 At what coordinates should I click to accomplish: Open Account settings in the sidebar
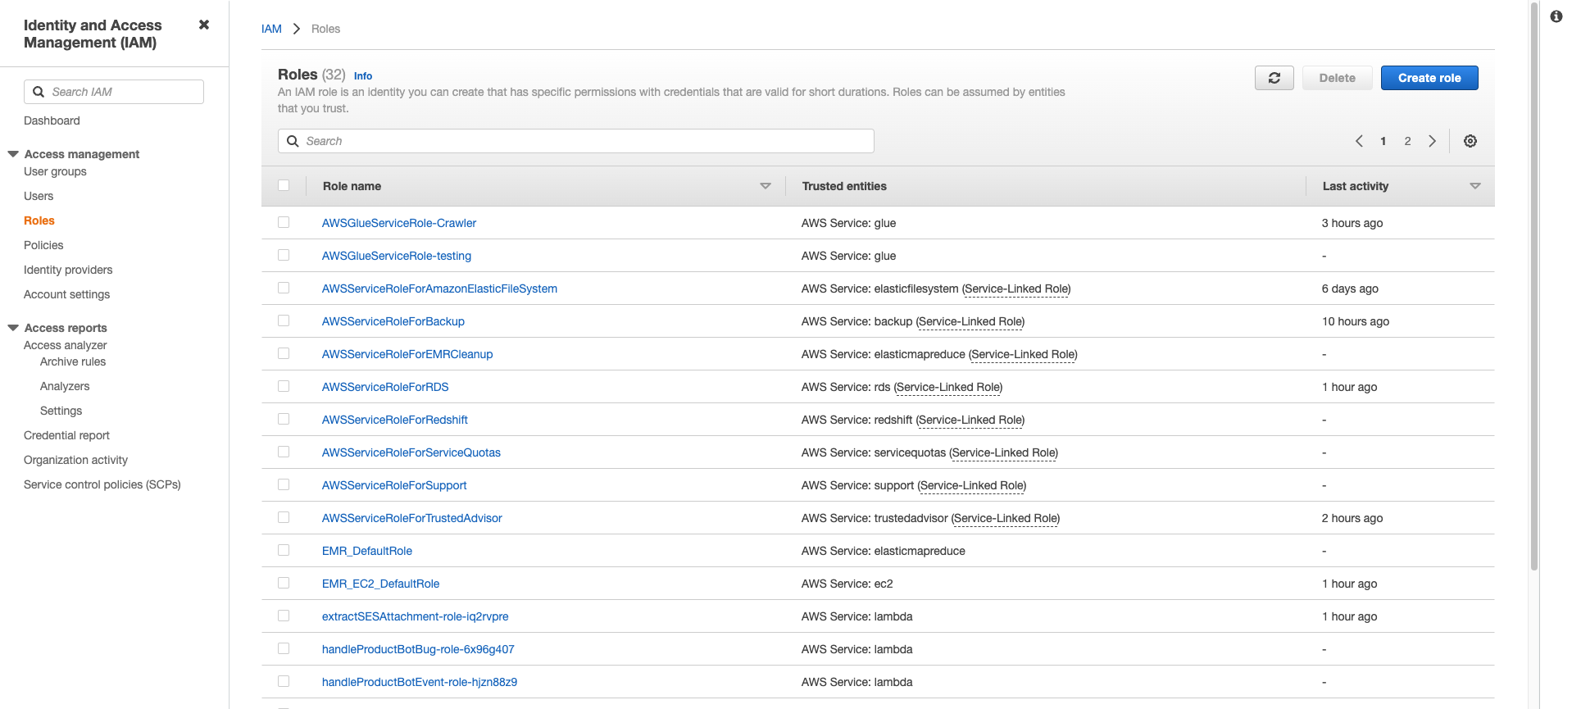click(x=66, y=294)
